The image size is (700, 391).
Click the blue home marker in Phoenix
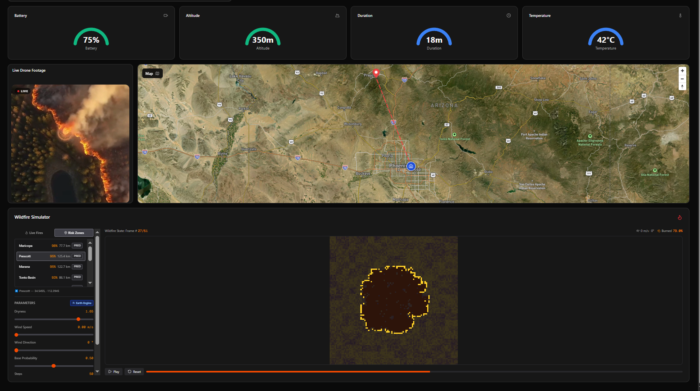[x=411, y=166]
